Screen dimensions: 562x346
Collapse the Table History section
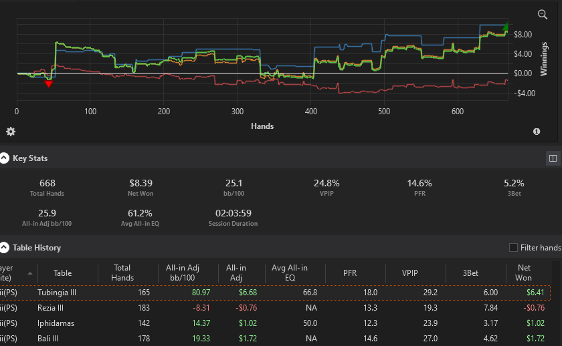pos(4,248)
